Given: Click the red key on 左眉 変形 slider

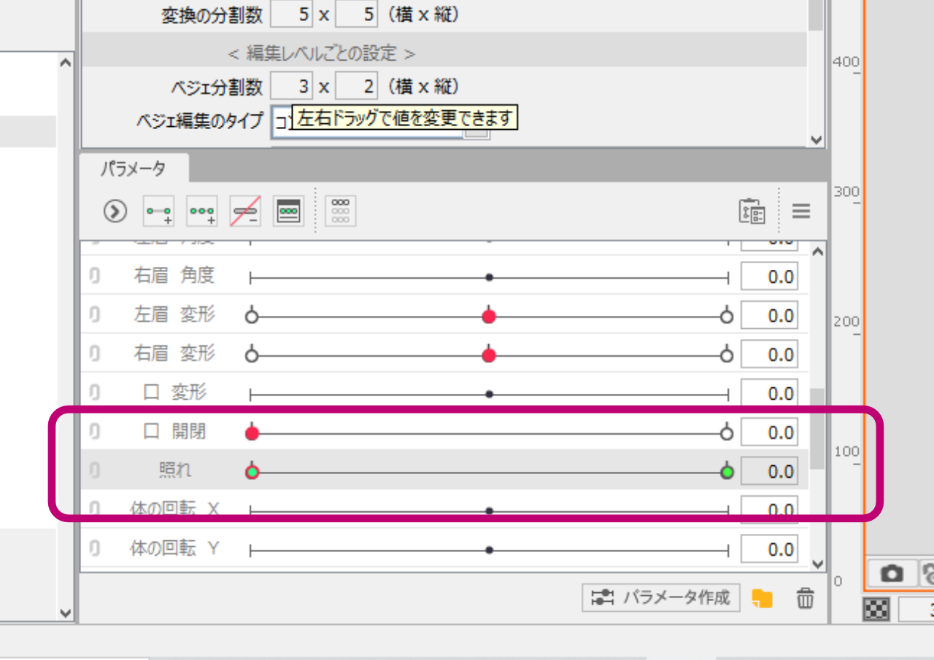Looking at the screenshot, I should tap(490, 317).
